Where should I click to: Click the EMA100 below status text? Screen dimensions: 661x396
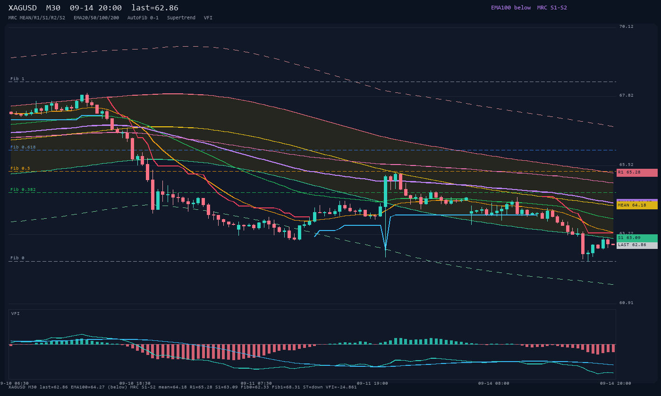pyautogui.click(x=511, y=8)
